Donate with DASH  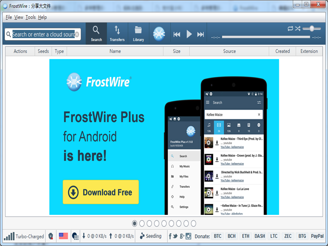click(260, 236)
